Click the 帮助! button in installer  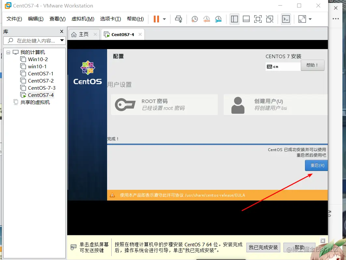pyautogui.click(x=312, y=65)
